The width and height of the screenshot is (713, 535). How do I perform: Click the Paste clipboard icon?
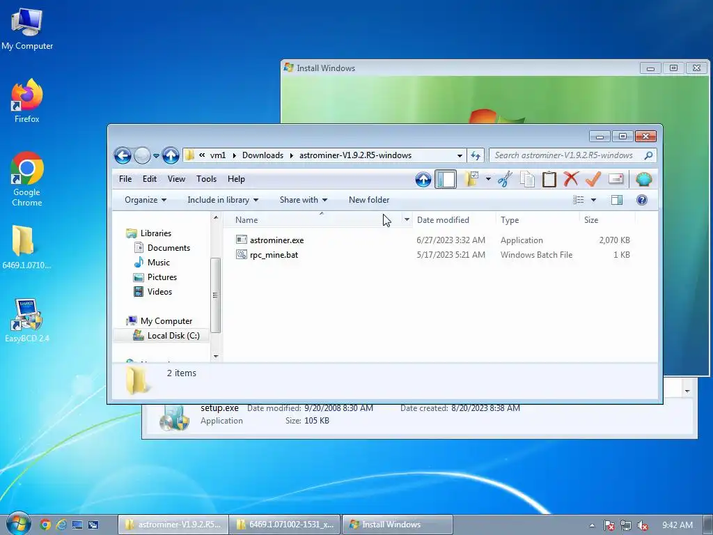point(549,179)
